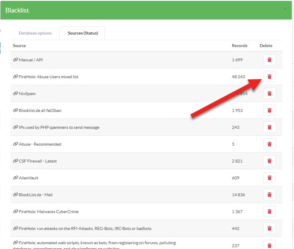The width and height of the screenshot is (294, 249).
Task: Remove Abuse - Recommended source
Action: coord(269,144)
